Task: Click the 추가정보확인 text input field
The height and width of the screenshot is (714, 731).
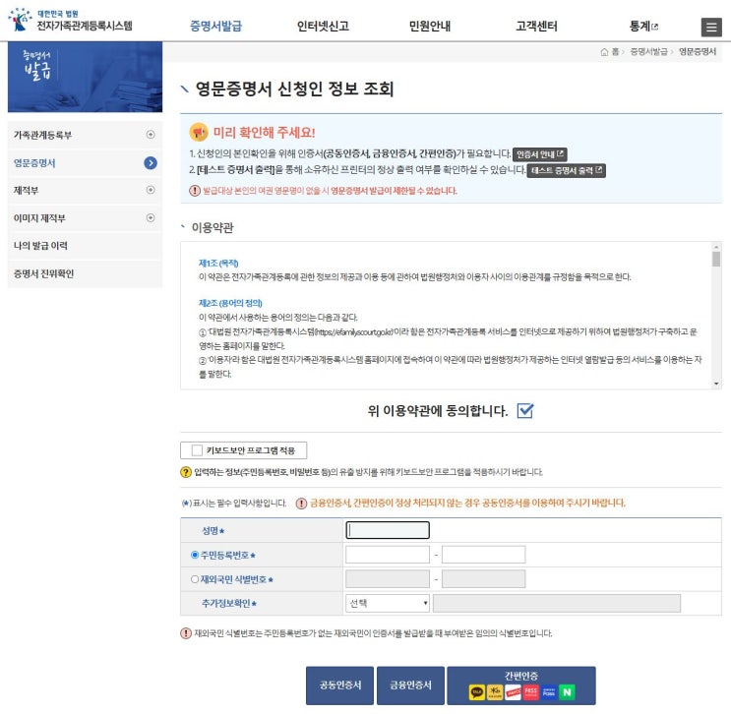Action: click(557, 603)
